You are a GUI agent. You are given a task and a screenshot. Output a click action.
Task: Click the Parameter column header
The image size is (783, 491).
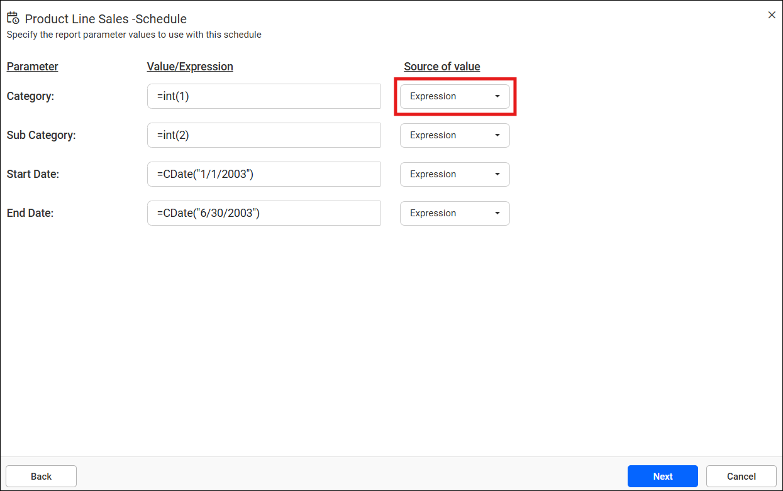tap(32, 66)
